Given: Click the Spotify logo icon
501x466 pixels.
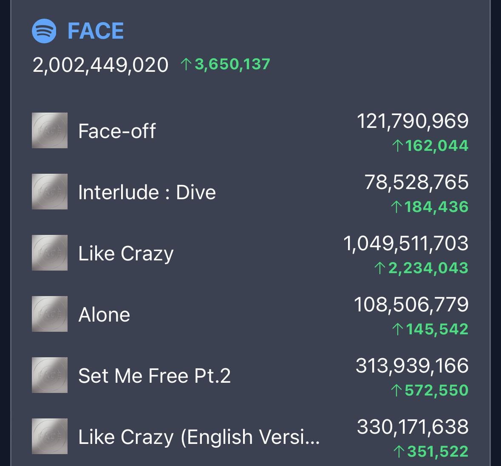Looking at the screenshot, I should coord(44,31).
